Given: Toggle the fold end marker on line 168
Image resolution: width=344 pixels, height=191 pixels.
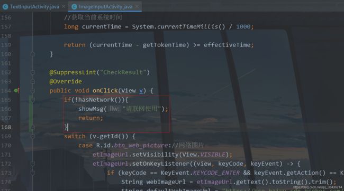Looking at the screenshot, I should pyautogui.click(x=33, y=127).
